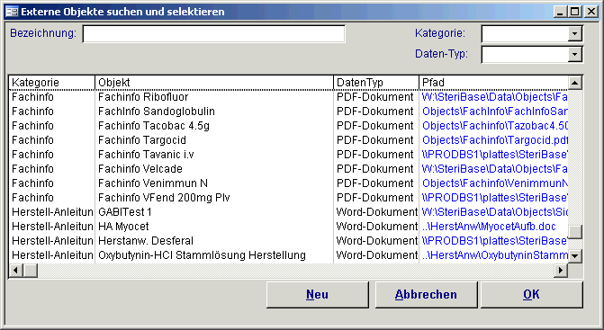The width and height of the screenshot is (604, 330).
Task: Close the Externe Objekte window
Action: click(x=590, y=12)
